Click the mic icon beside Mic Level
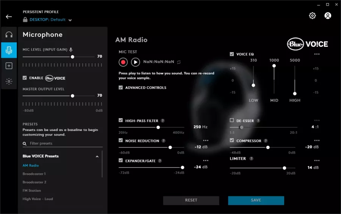 [x=71, y=49]
